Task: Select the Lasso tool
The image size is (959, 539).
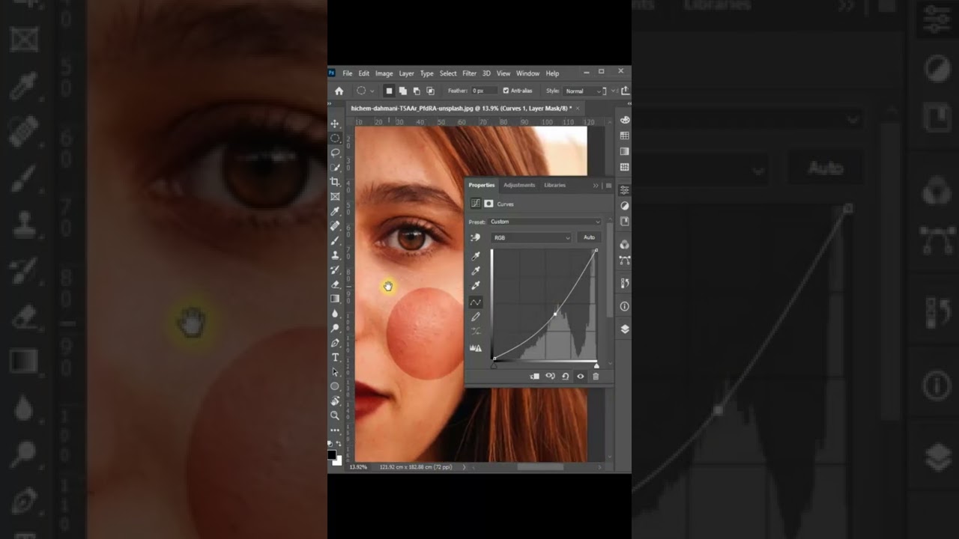Action: tap(335, 153)
